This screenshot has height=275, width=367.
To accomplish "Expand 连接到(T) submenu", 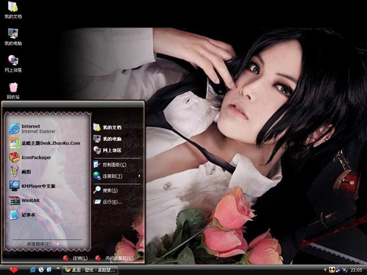I will click(117, 176).
